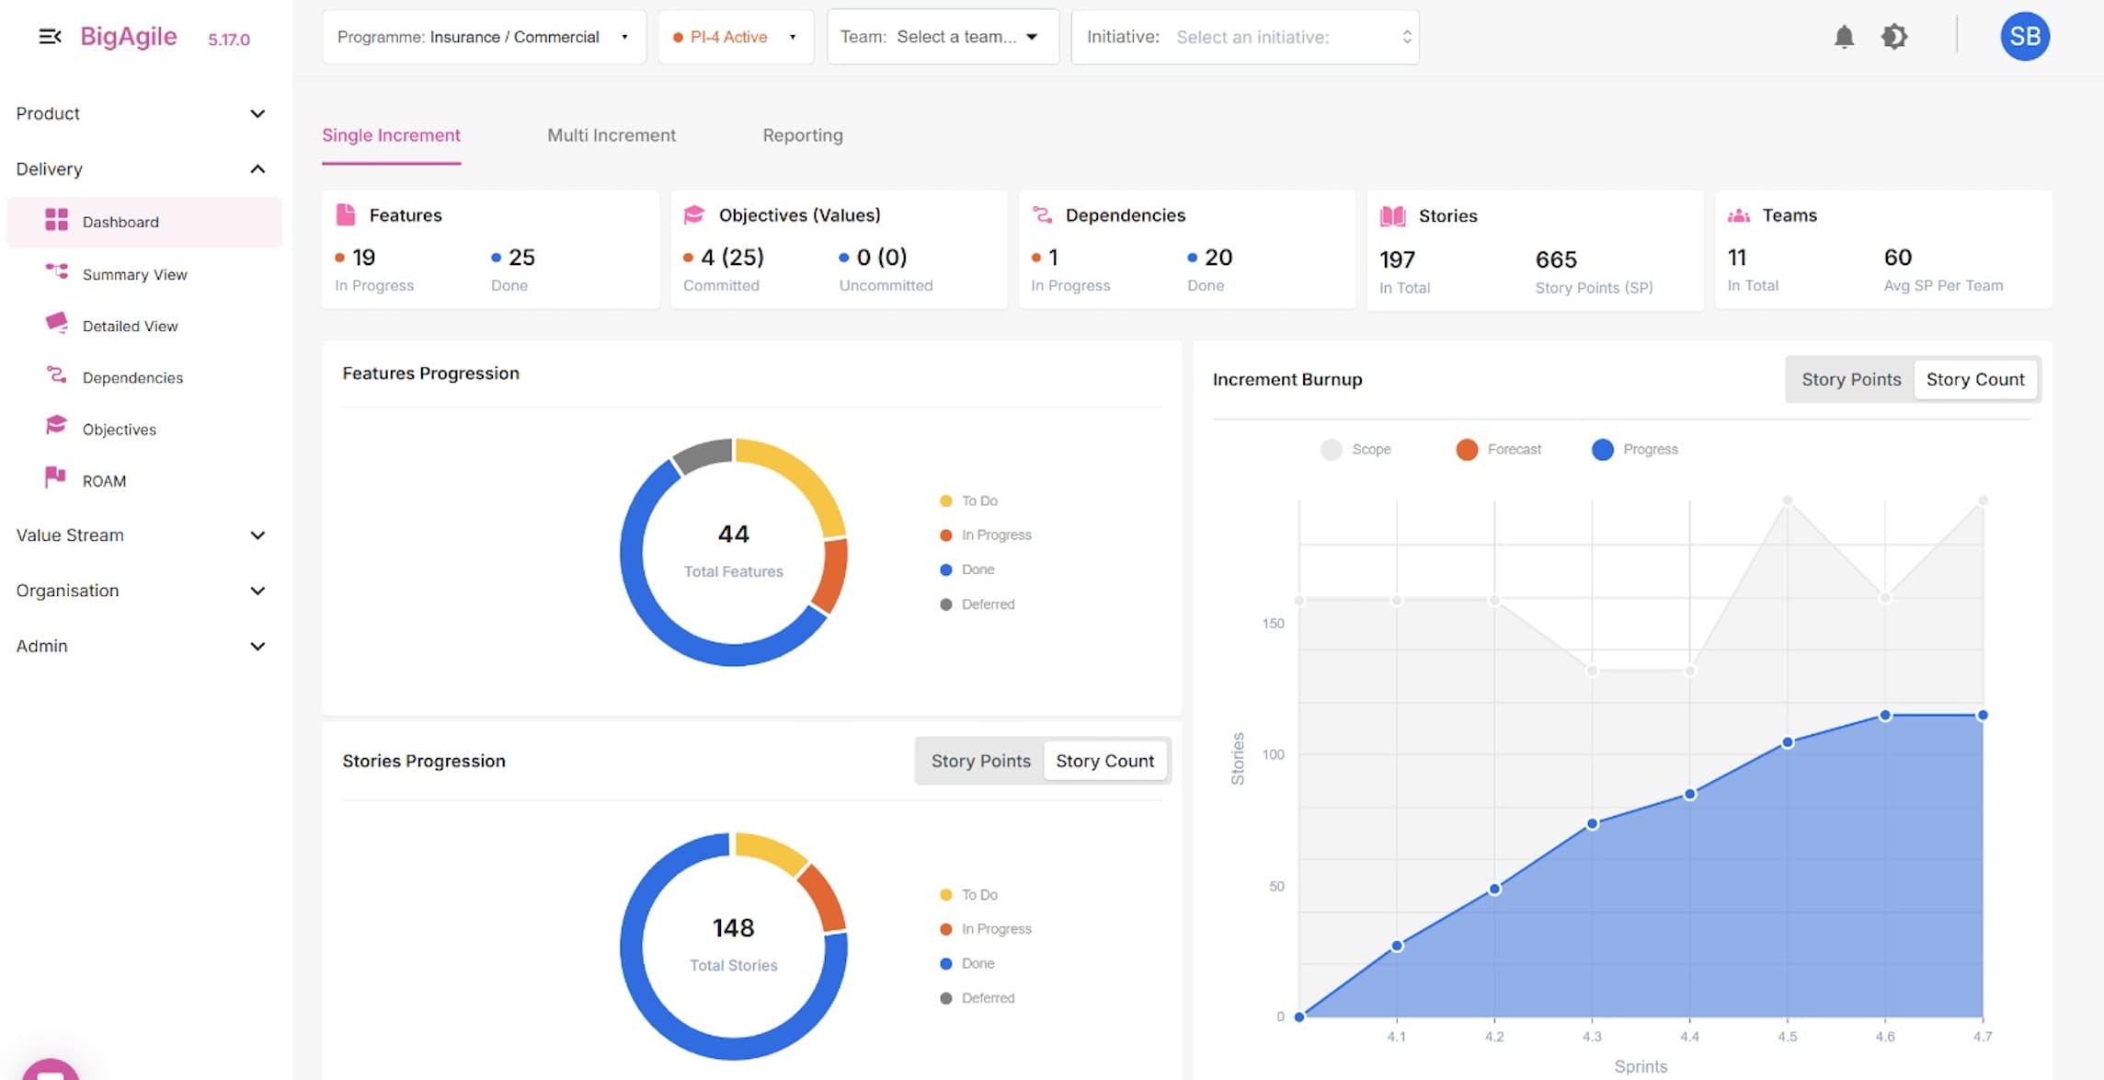Click the BigAgile logo link
The image size is (2104, 1080).
(129, 37)
